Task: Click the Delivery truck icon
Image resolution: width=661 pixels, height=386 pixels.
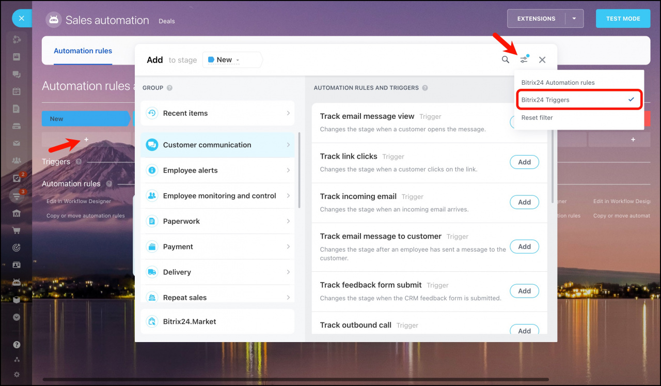Action: [x=152, y=272]
